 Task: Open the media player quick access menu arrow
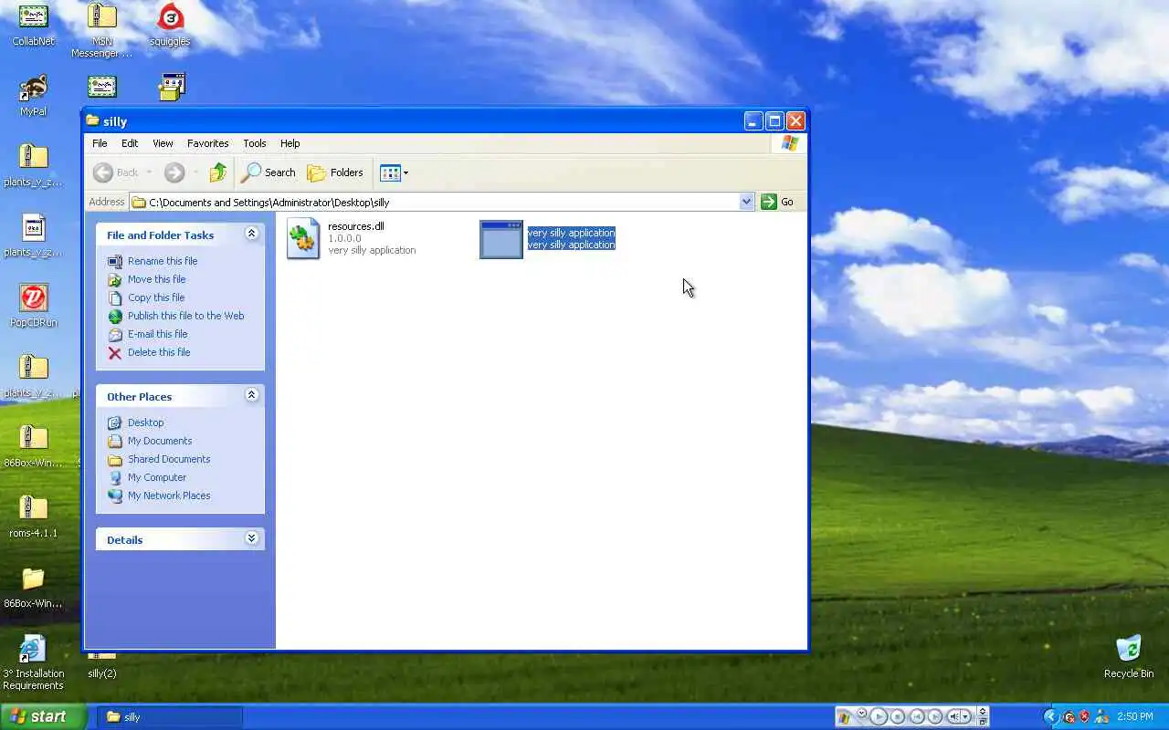click(862, 713)
